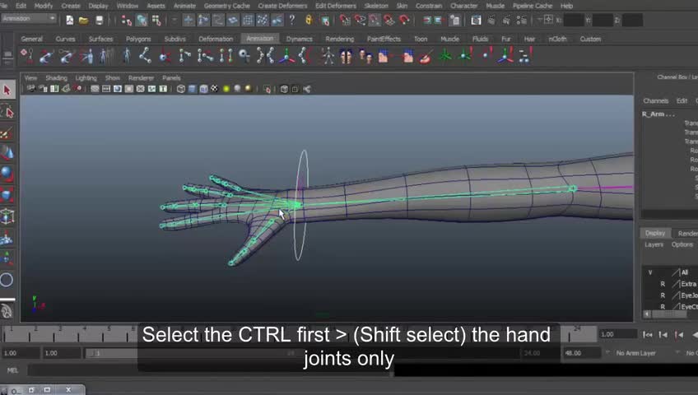Image resolution: width=698 pixels, height=395 pixels.
Task: Toggle snap to grids magnet icon
Action: (x=345, y=20)
